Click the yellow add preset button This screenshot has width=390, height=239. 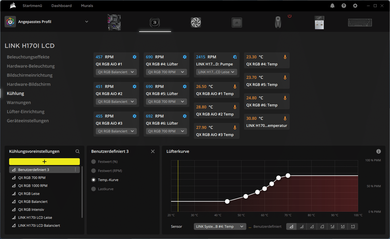44,162
